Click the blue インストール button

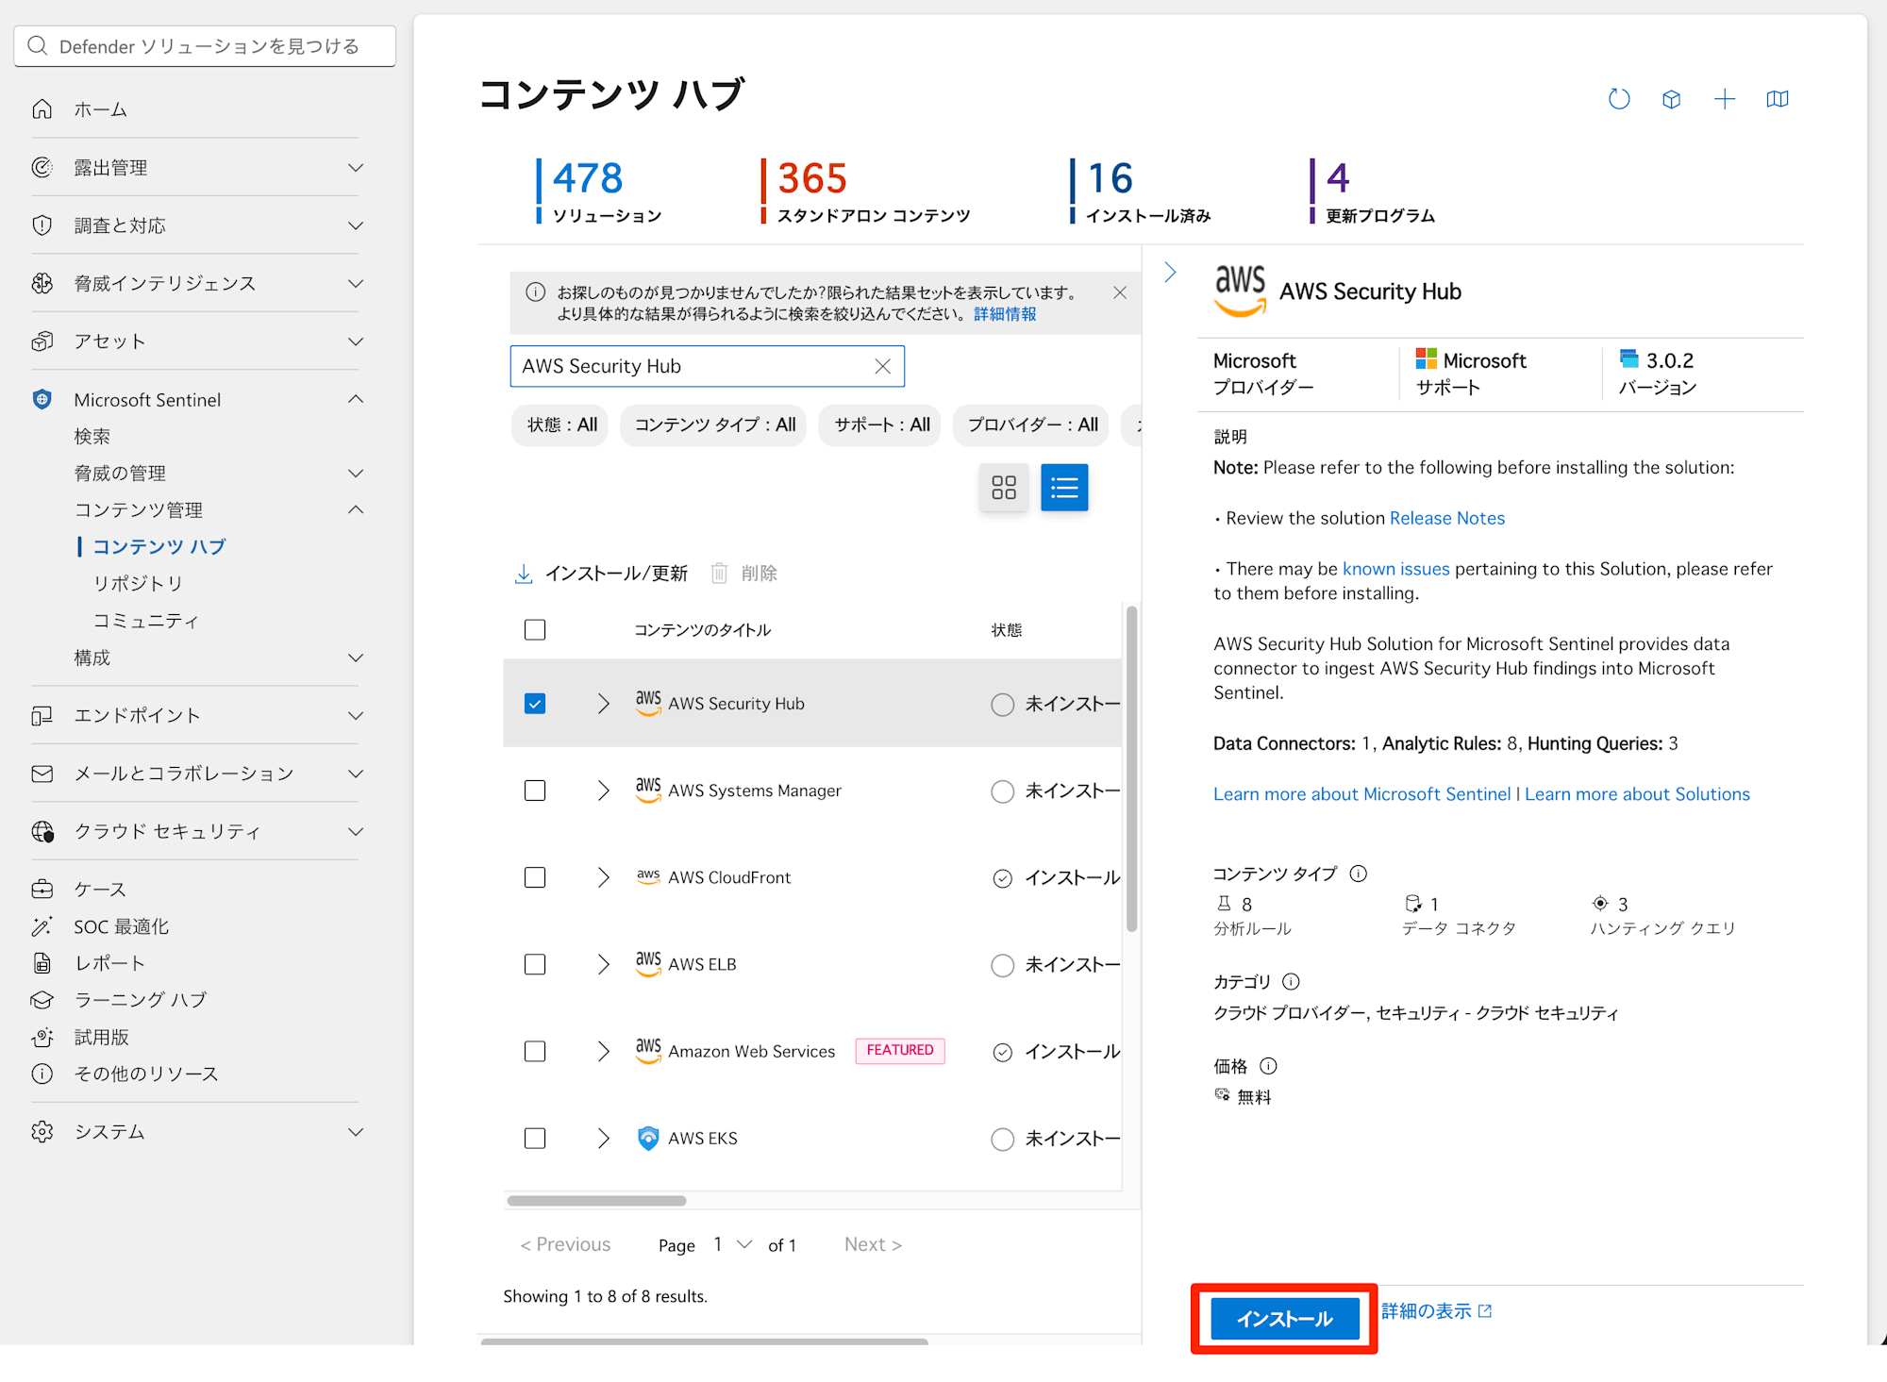[1284, 1318]
